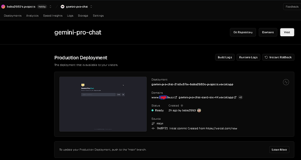The height and width of the screenshot is (160, 301).
Task: Click the Initial commit message text
Action: (x=203, y=128)
